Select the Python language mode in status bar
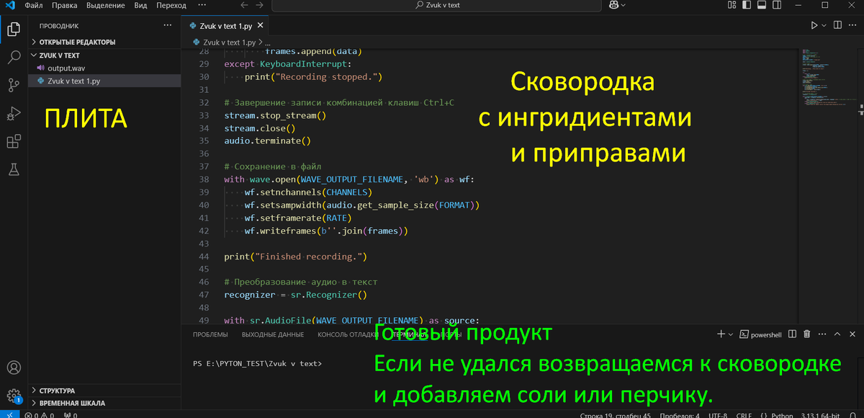 click(777, 414)
